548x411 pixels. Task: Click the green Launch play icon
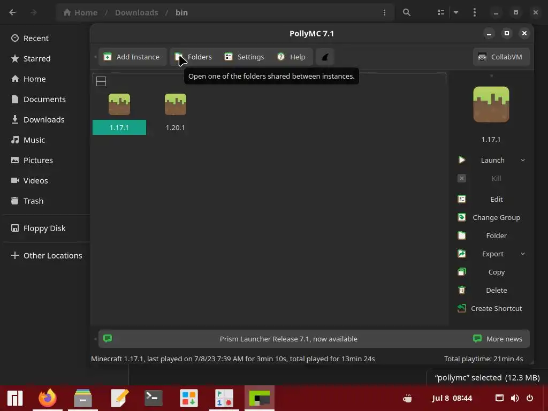coord(462,160)
